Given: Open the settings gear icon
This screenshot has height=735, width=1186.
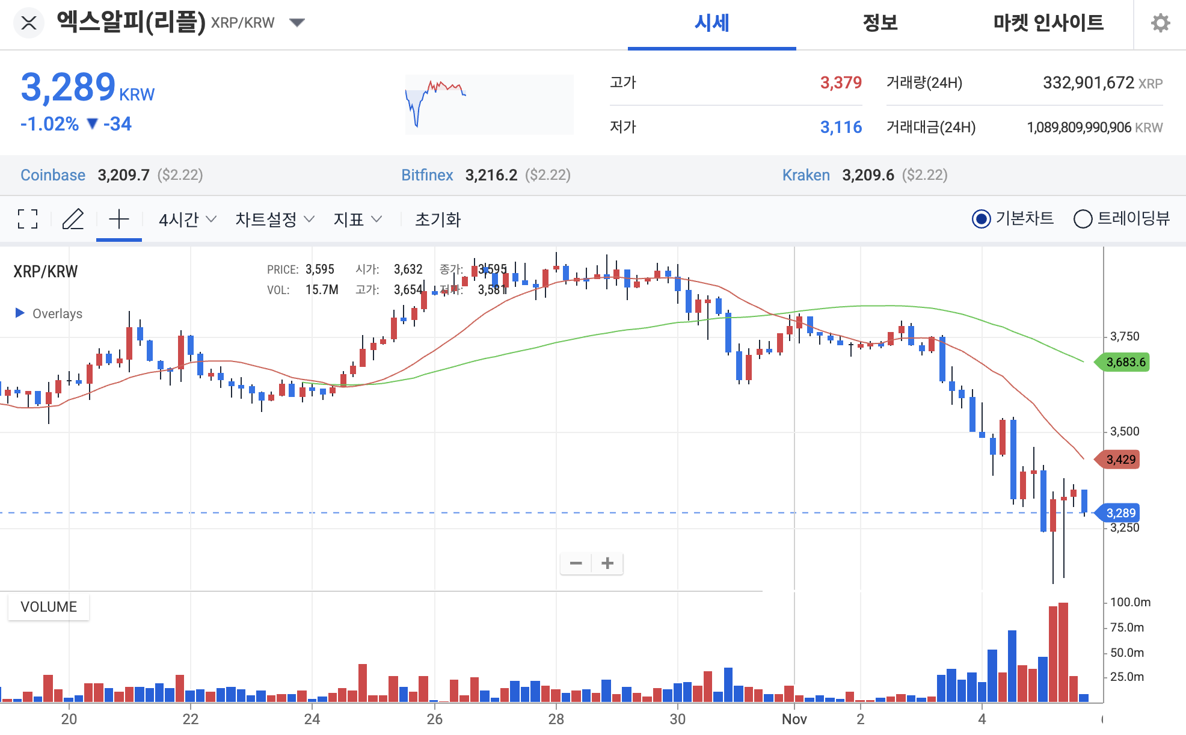Looking at the screenshot, I should 1161,23.
